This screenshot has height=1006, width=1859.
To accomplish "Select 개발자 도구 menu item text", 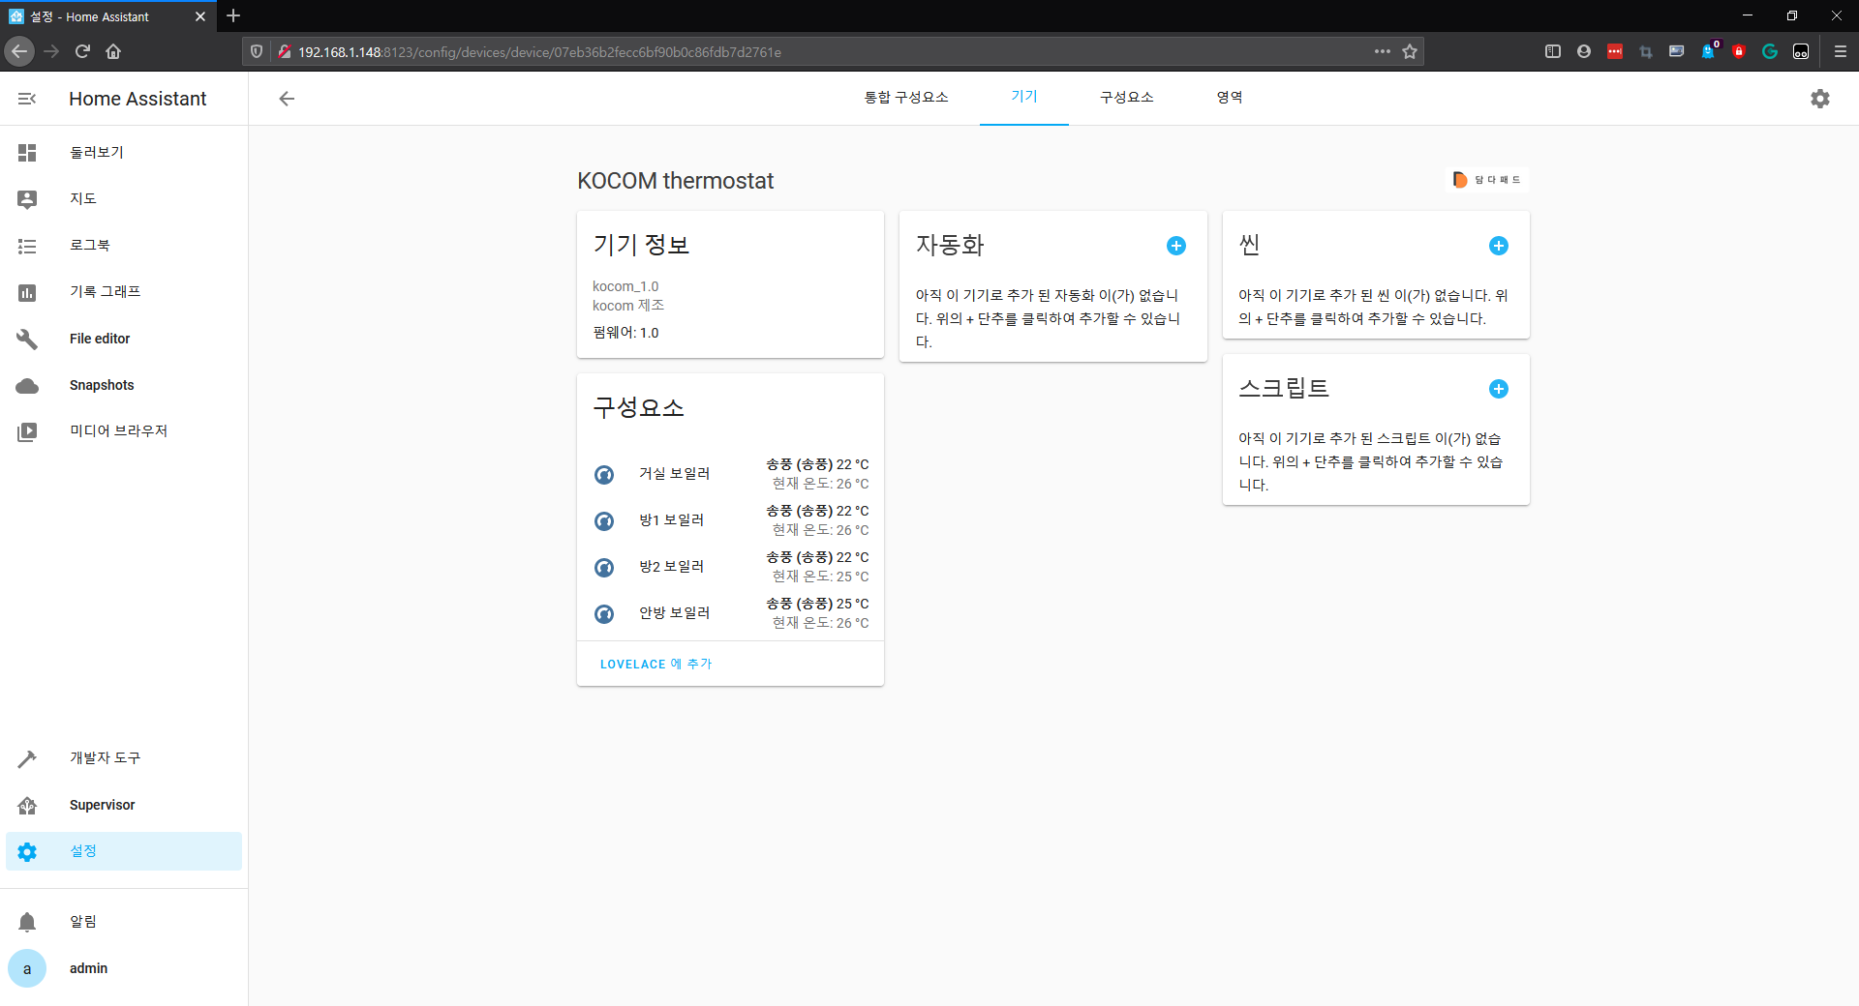I will point(105,758).
